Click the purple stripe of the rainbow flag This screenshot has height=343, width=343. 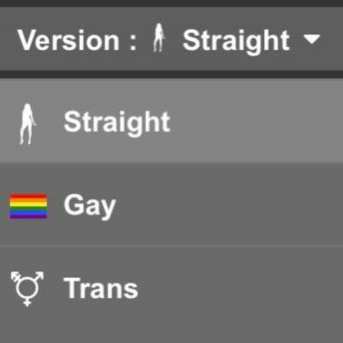[x=29, y=216]
